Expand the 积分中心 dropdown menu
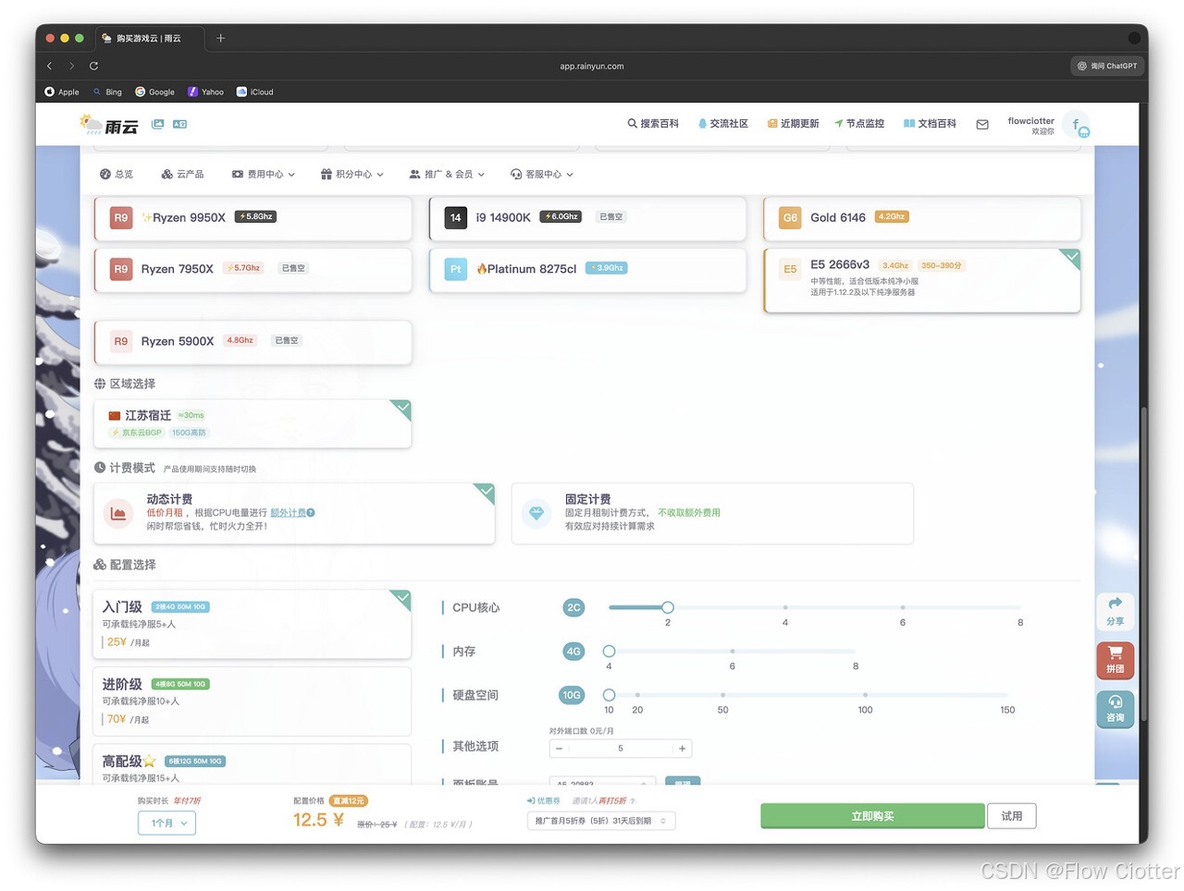The height and width of the screenshot is (891, 1184). [351, 174]
